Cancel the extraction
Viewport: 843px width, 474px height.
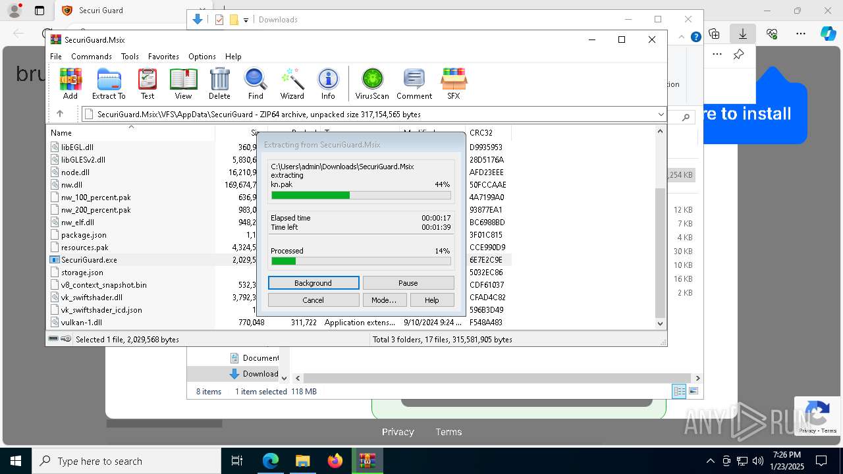click(313, 300)
